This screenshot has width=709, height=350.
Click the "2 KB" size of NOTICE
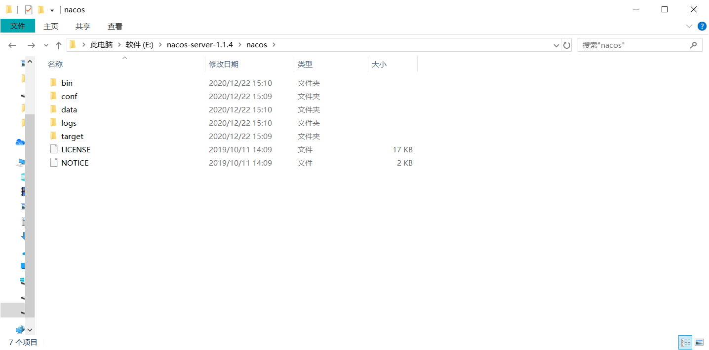point(405,163)
